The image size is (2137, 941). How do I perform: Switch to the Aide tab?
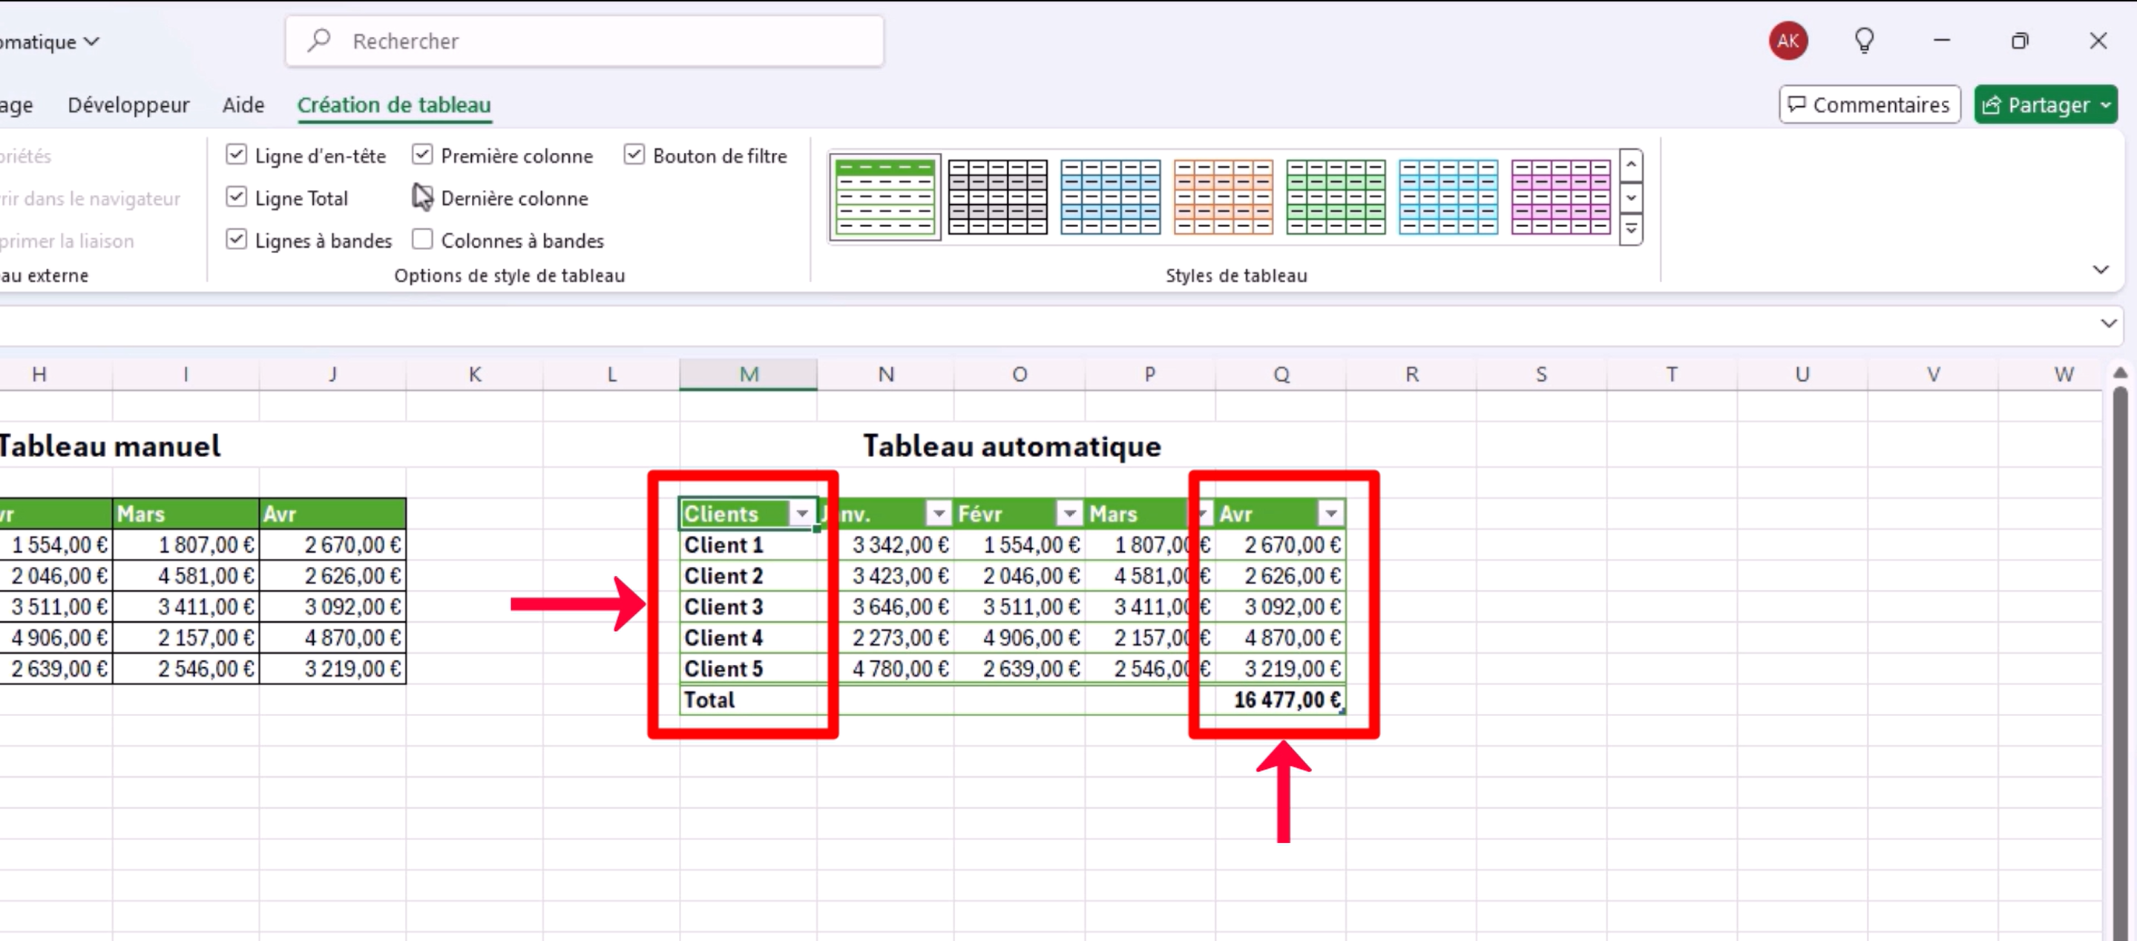(x=243, y=105)
